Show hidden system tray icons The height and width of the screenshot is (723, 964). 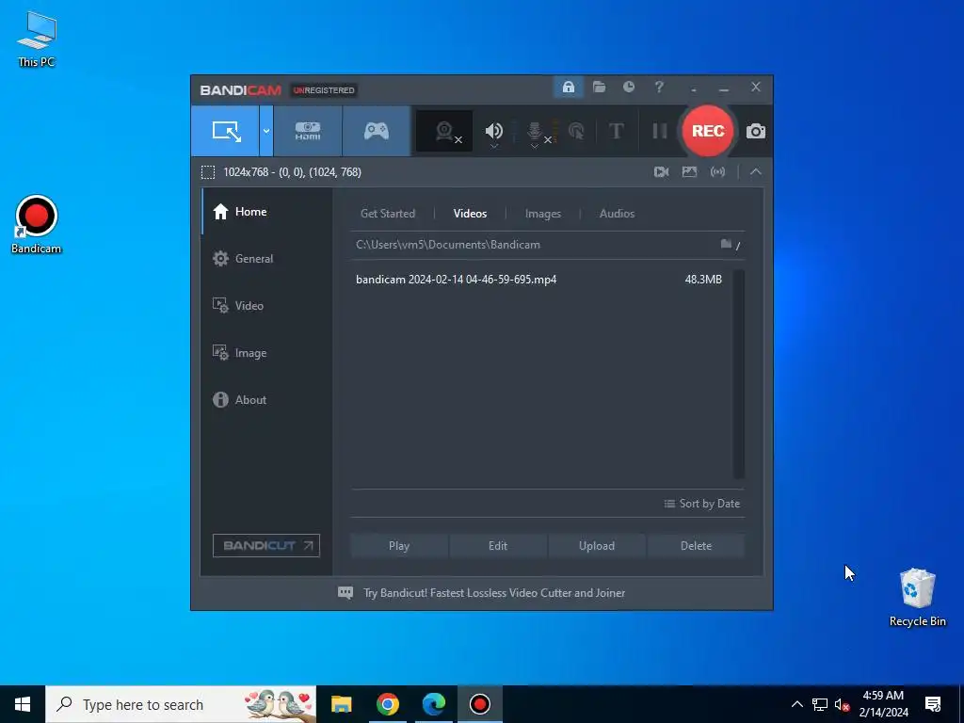click(x=796, y=704)
